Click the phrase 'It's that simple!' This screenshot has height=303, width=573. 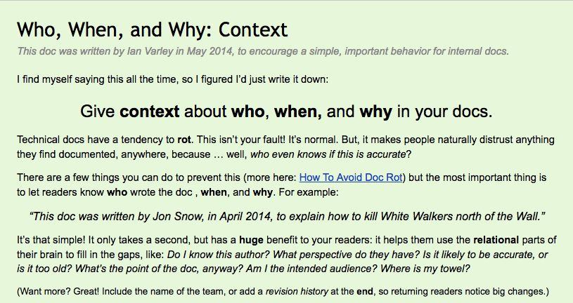click(x=51, y=240)
